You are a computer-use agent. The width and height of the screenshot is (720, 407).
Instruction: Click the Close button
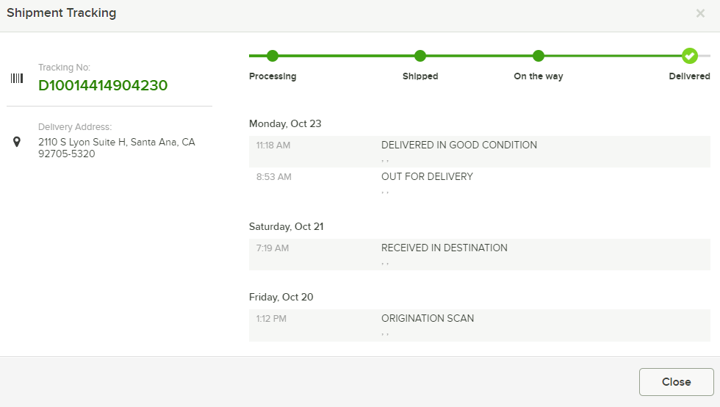[x=677, y=382]
